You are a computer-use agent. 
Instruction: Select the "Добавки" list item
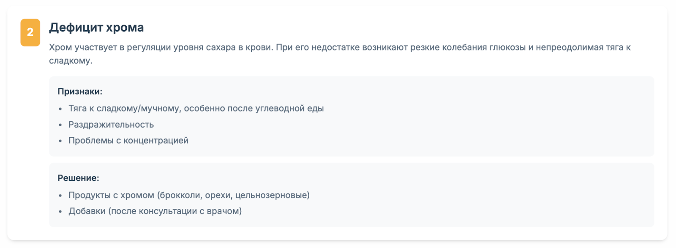click(155, 211)
